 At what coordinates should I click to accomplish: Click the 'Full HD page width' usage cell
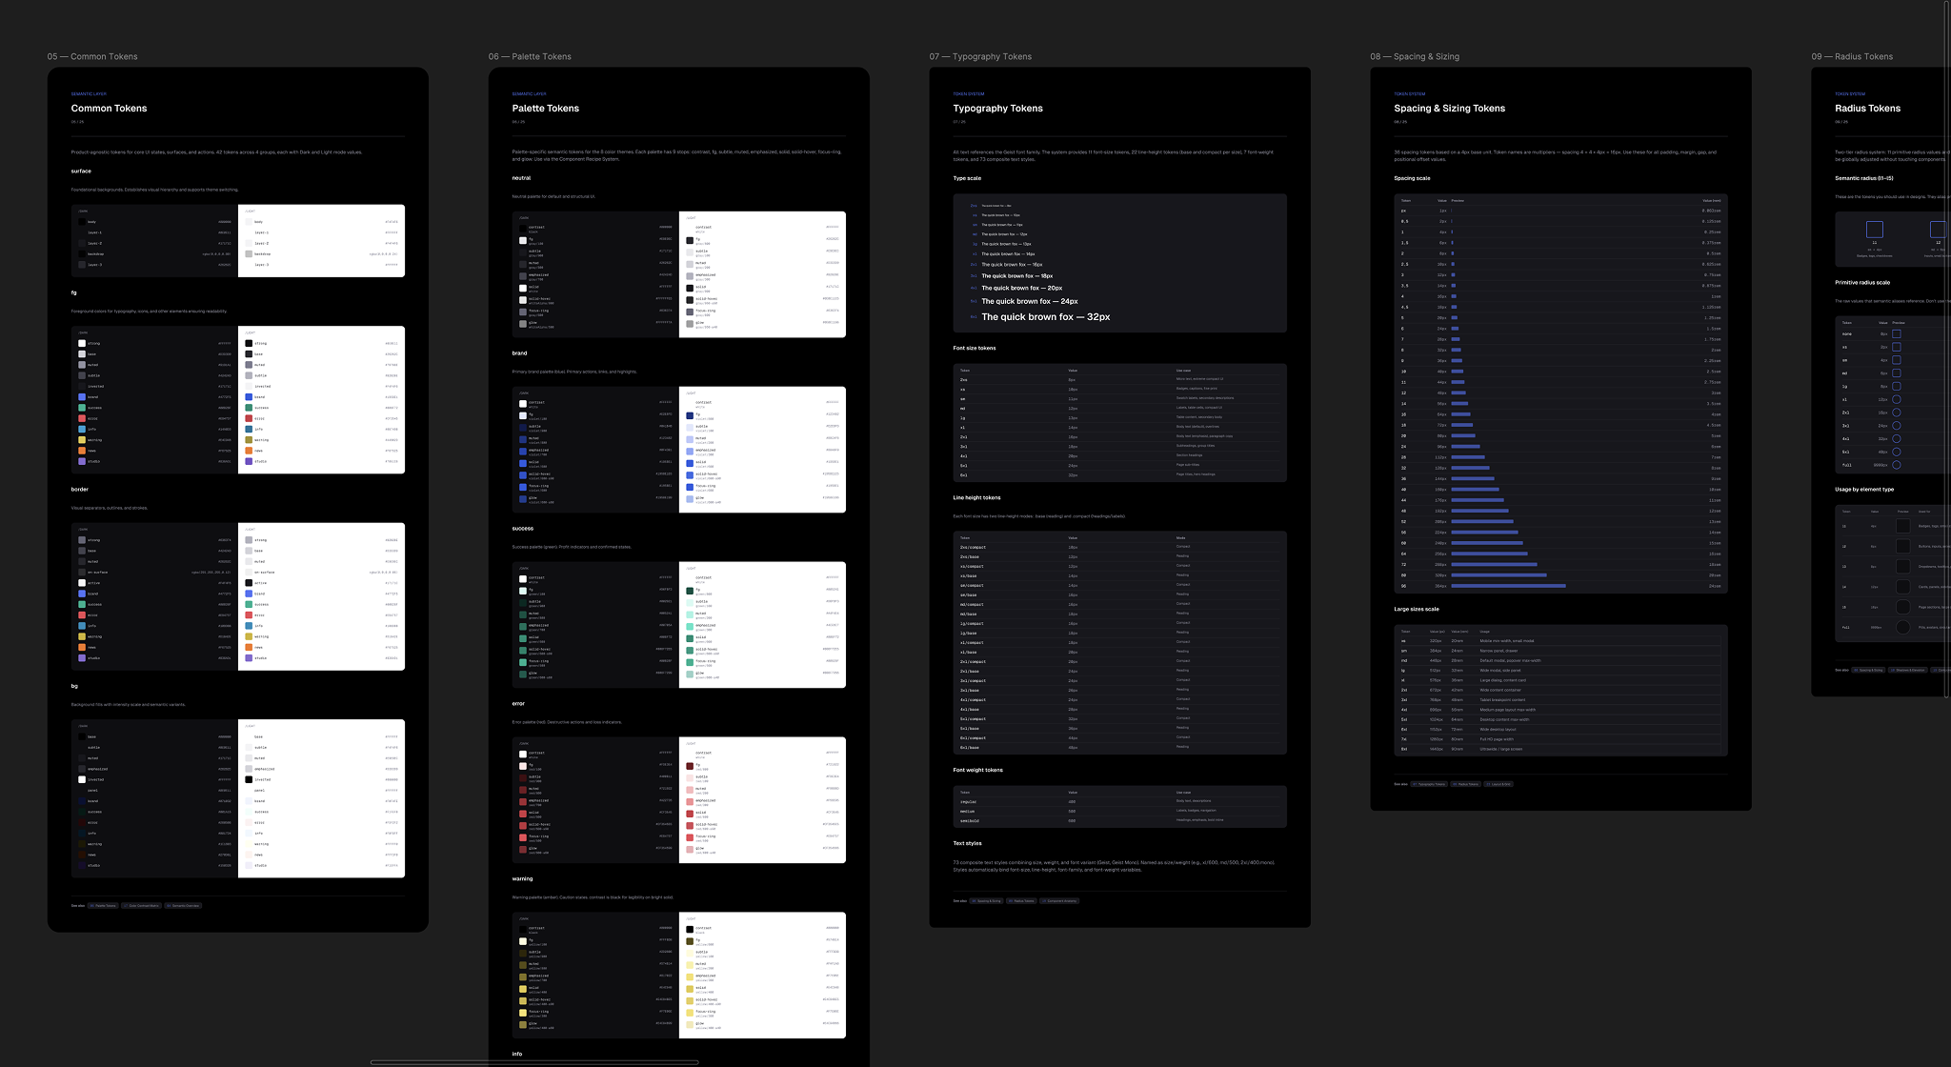coord(1496,738)
